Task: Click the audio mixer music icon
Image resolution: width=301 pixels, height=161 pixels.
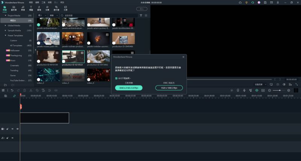Action: click(x=250, y=90)
